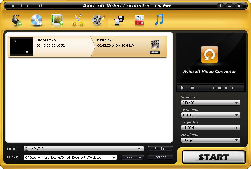Open the Profile selection list

click(x=83, y=149)
